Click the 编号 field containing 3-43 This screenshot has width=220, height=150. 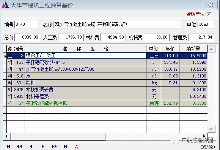[26, 25]
